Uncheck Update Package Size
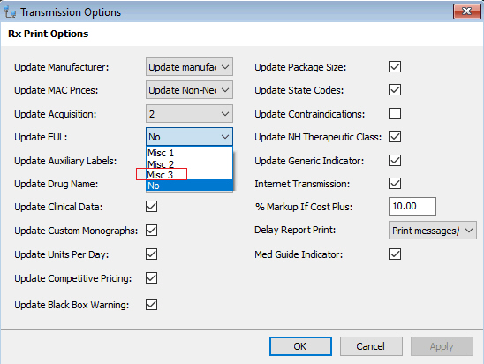Viewport: 484px width, 364px height. (x=395, y=66)
